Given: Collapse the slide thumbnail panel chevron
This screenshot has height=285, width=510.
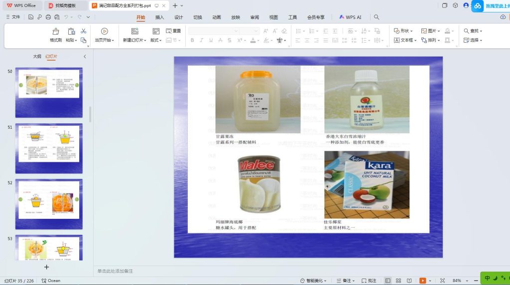Looking at the screenshot, I should click(x=85, y=57).
